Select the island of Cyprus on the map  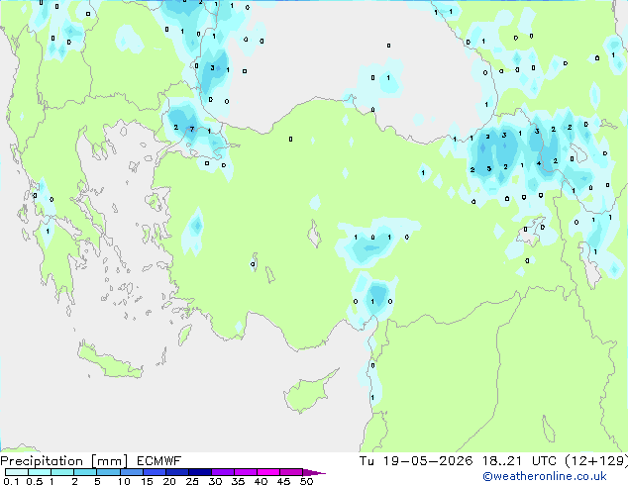[x=309, y=391]
